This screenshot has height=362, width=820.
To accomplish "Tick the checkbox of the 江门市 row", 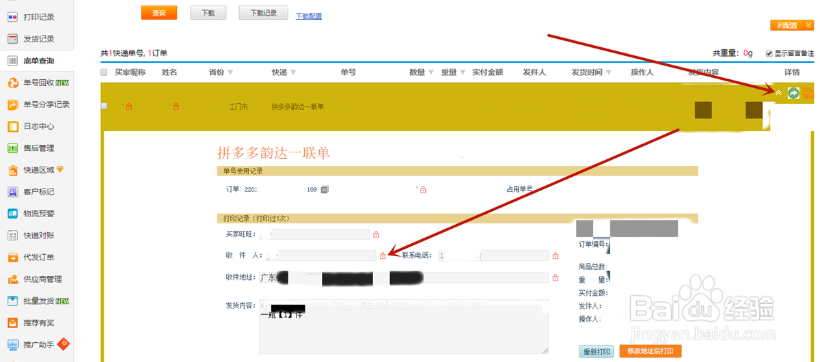I will (x=104, y=106).
